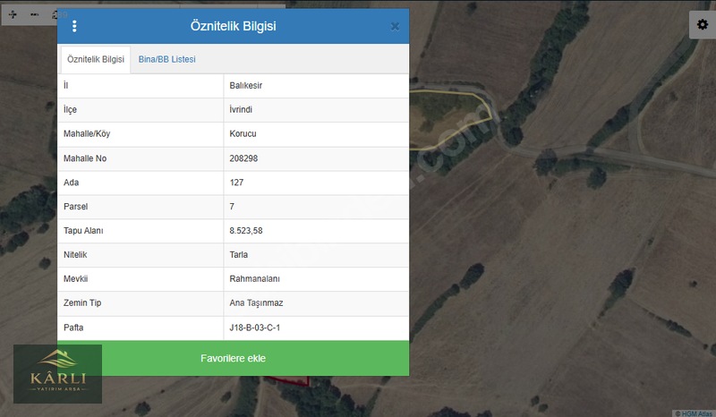Click the İlçe row label
The height and width of the screenshot is (417, 716).
point(70,109)
